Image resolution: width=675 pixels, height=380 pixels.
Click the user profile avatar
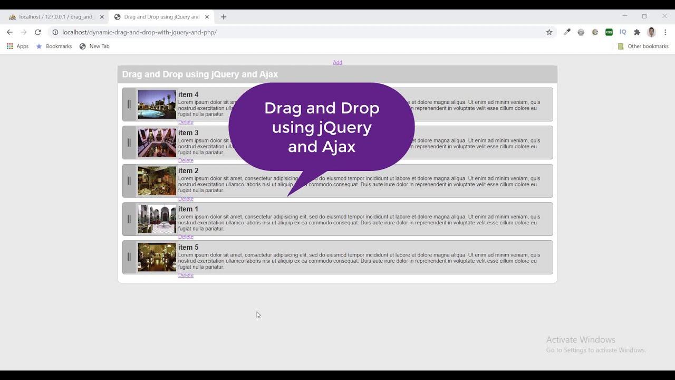[651, 32]
